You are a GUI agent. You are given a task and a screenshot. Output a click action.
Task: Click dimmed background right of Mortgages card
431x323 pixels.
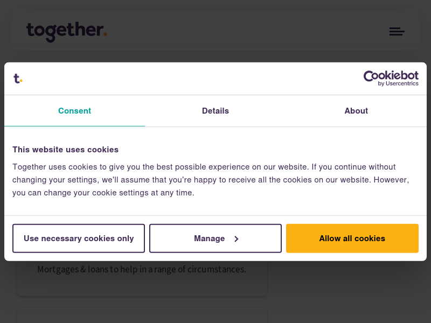pos(346,277)
